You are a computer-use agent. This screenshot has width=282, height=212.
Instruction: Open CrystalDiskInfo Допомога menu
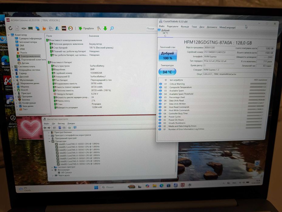(x=212, y=27)
